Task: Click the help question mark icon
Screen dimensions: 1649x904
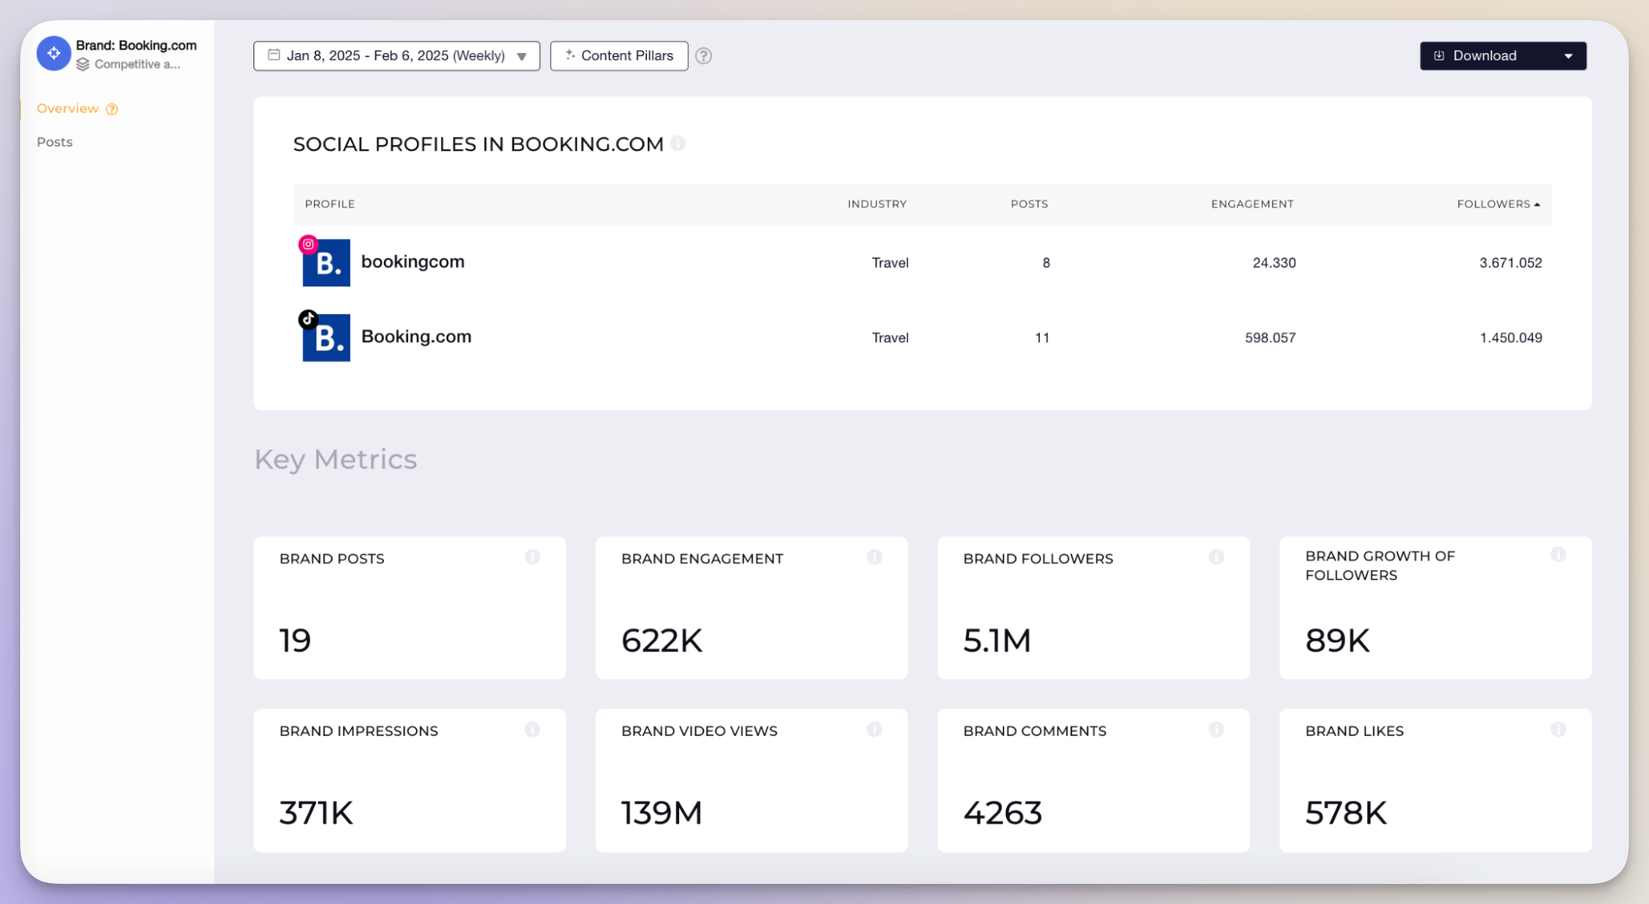Action: click(703, 55)
